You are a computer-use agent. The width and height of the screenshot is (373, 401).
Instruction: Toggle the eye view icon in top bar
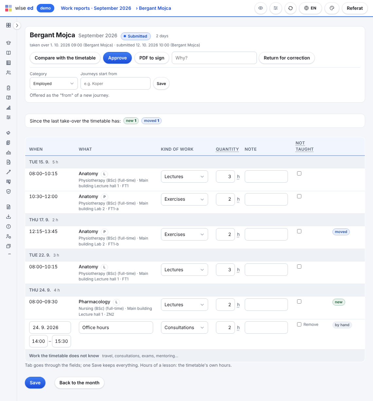261,8
